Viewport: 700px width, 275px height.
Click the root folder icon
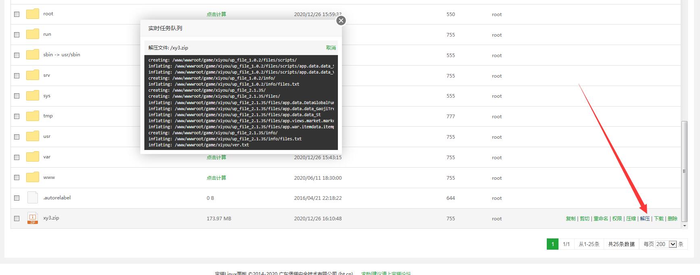pos(33,14)
